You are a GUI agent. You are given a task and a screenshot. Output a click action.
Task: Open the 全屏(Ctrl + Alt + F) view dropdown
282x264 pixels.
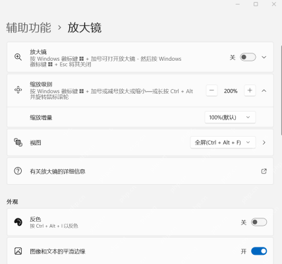tap(223, 143)
